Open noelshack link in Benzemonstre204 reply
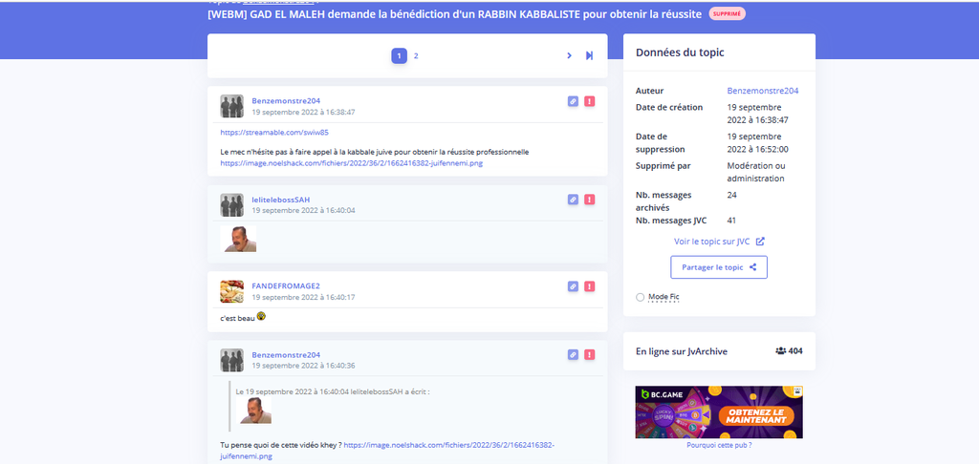This screenshot has width=979, height=464. point(387,451)
